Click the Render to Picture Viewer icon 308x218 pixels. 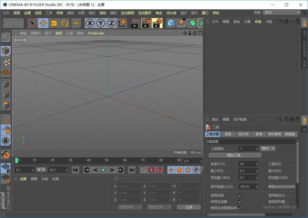tap(146, 23)
